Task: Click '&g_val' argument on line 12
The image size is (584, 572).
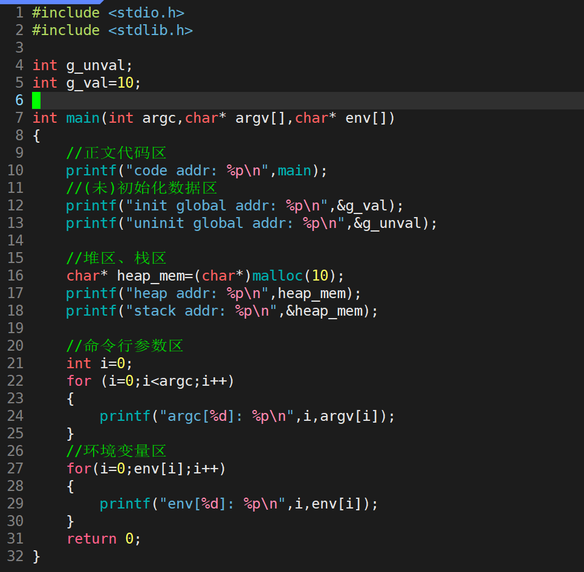Action: [x=362, y=206]
